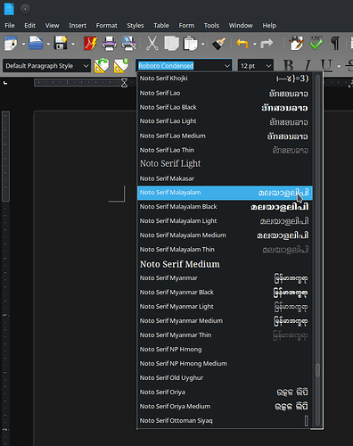This screenshot has height=446, width=353.
Task: Run the Spelling check icon
Action: (316, 44)
